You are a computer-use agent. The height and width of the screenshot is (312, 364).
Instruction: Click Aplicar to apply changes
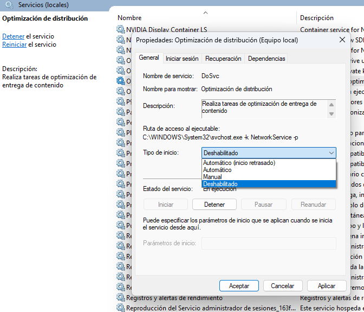coord(326,285)
